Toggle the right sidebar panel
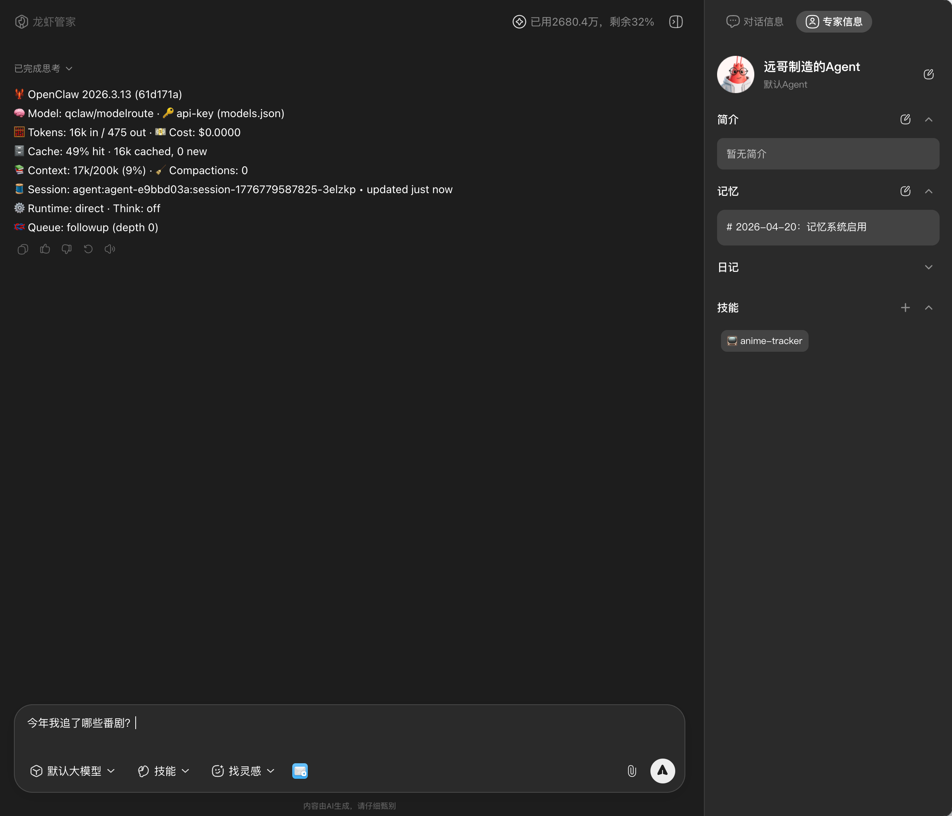The image size is (952, 816). [x=675, y=22]
